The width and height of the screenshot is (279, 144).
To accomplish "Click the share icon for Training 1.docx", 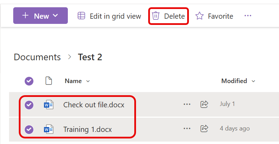I will 204,129.
